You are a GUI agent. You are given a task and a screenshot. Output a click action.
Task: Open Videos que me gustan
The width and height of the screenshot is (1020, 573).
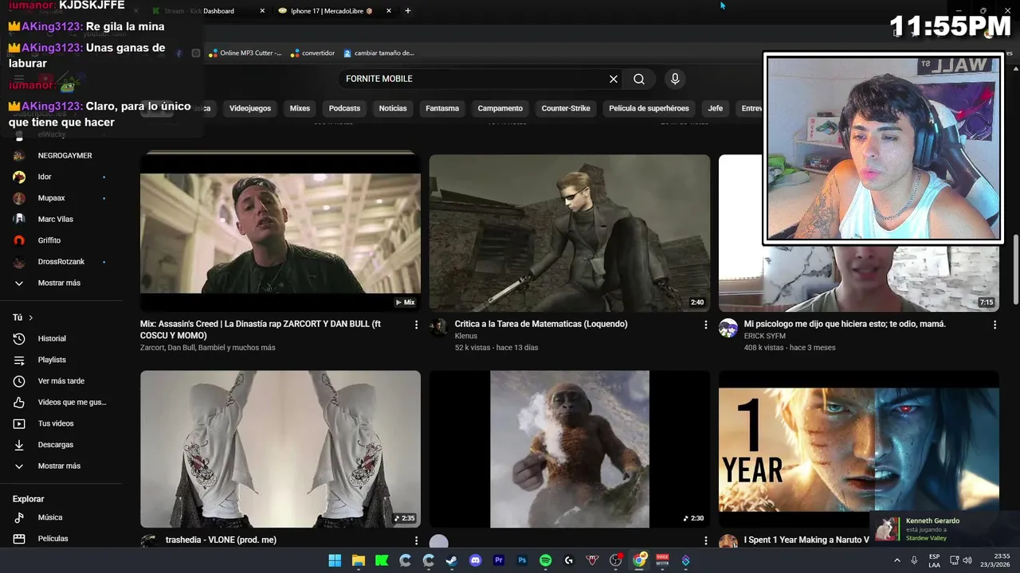(61, 402)
